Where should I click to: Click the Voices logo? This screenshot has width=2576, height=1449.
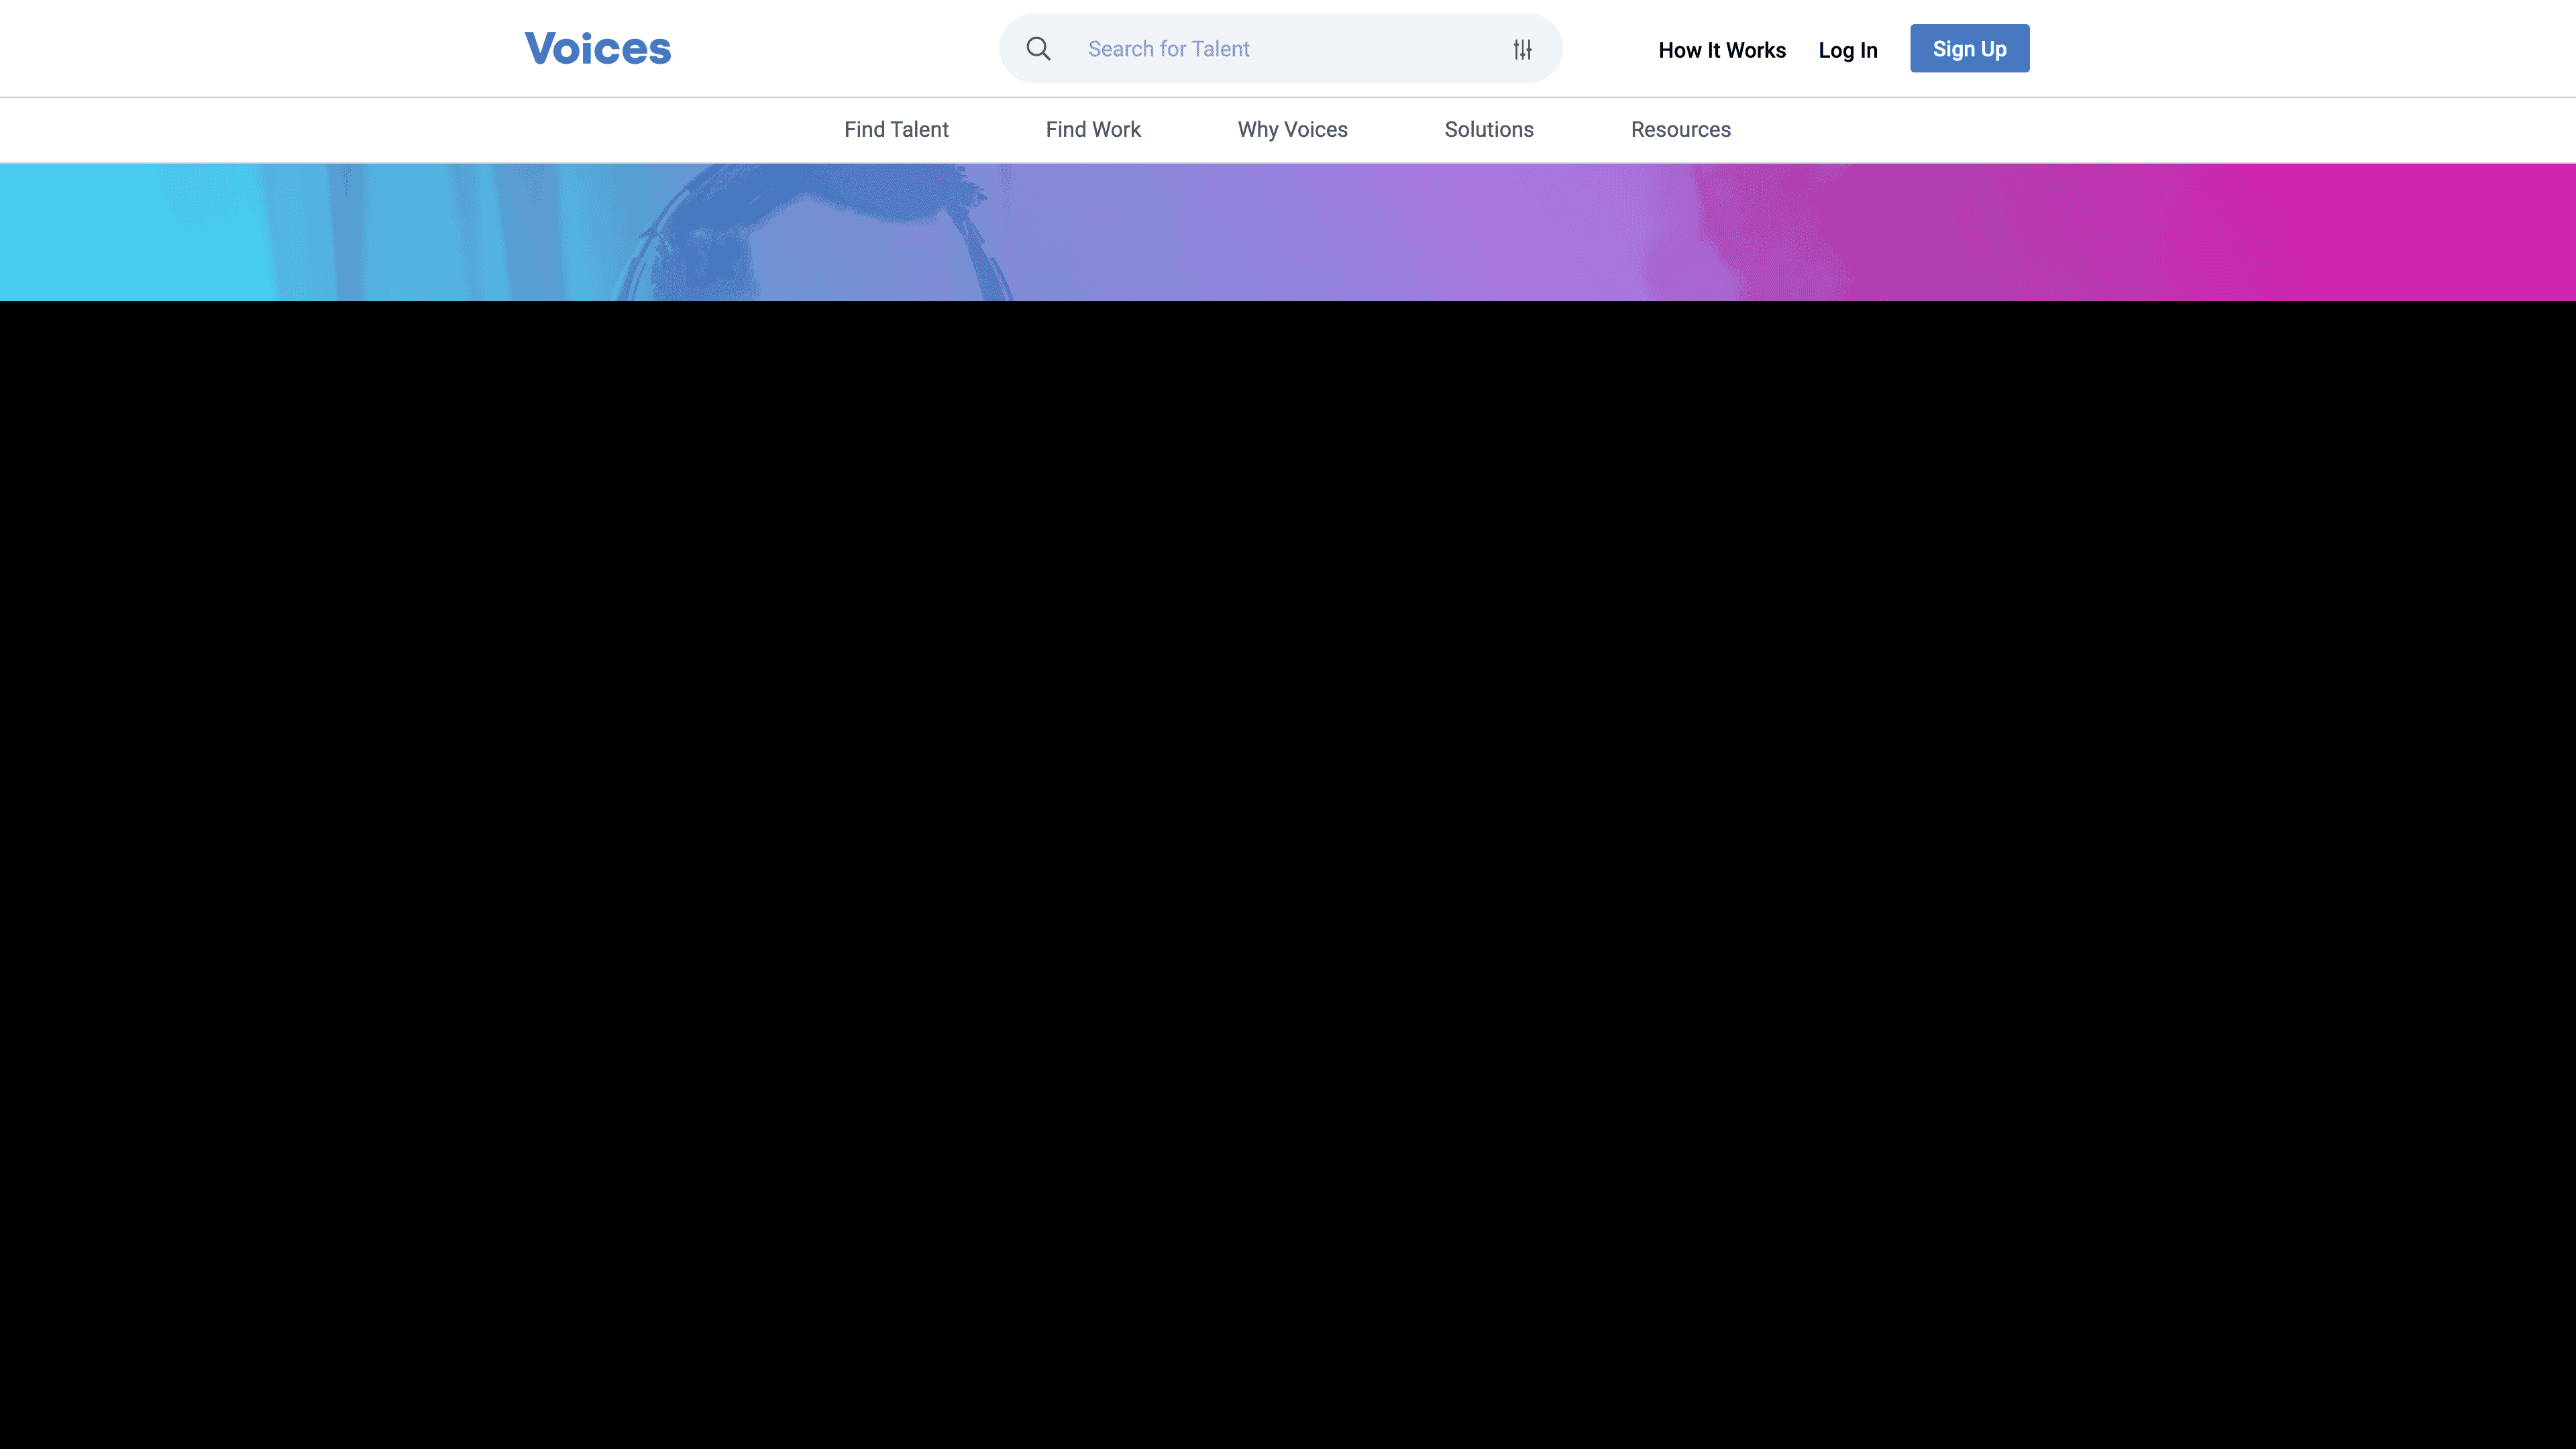[597, 49]
